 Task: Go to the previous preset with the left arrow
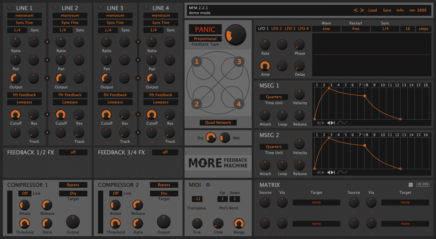356,10
